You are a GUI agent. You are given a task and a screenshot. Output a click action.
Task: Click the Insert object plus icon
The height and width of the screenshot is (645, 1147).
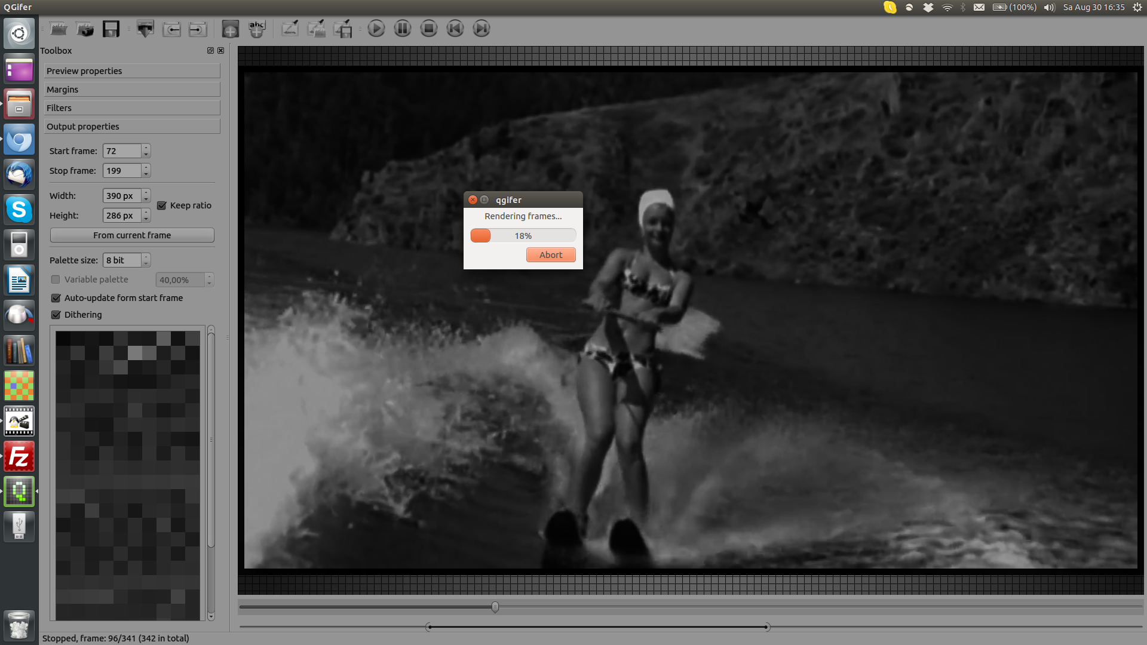click(x=230, y=29)
